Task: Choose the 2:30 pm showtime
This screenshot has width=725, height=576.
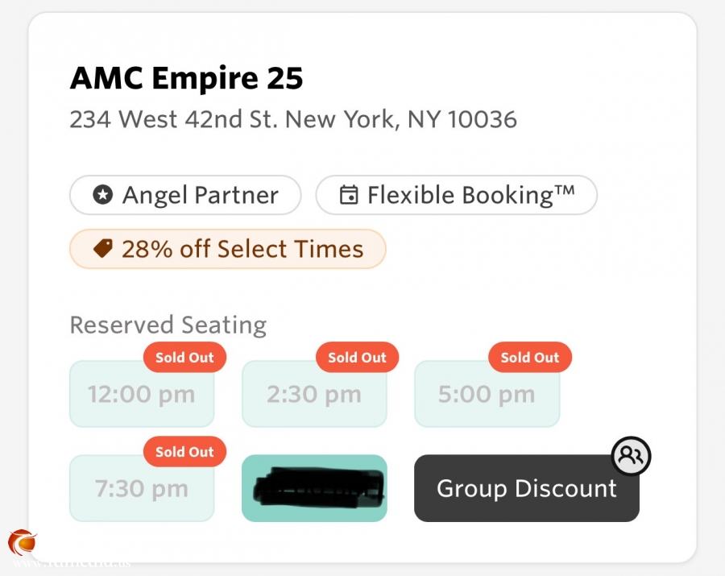Action: tap(314, 395)
